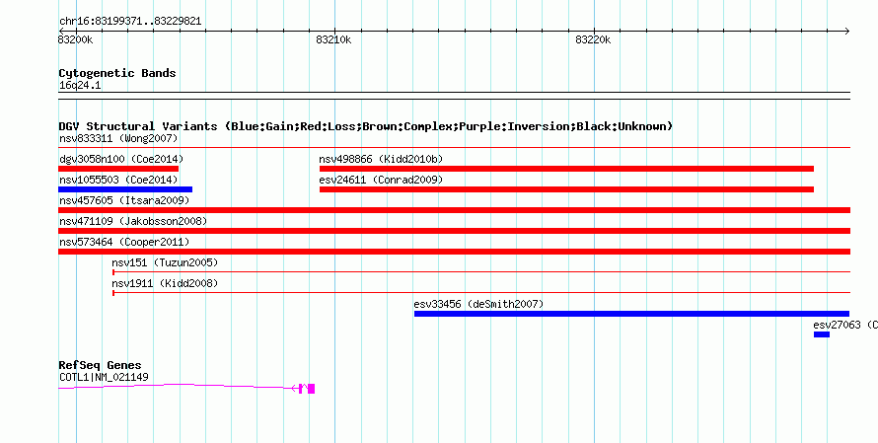Click the COTL1|NM_021149 gene label
878x443 pixels.
pyautogui.click(x=105, y=378)
